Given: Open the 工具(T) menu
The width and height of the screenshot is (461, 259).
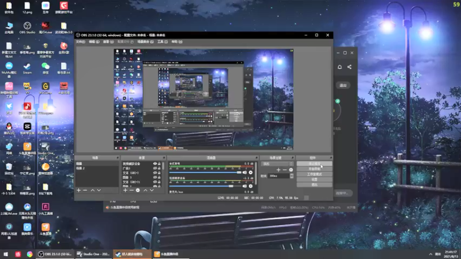Looking at the screenshot, I should [x=163, y=41].
